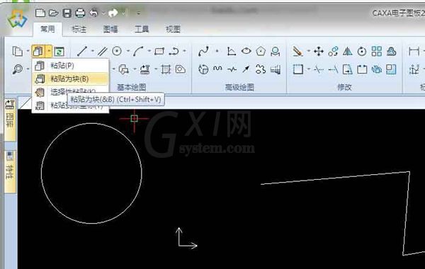Viewport: 425px width, 269px height.
Task: Select the Rotate tool icon
Action: (x=362, y=51)
